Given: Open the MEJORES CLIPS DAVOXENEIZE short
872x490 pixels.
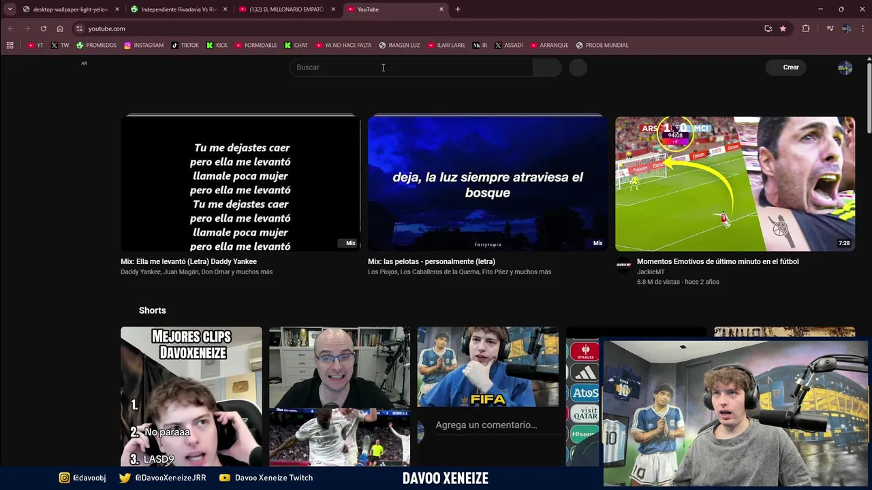Looking at the screenshot, I should [191, 396].
